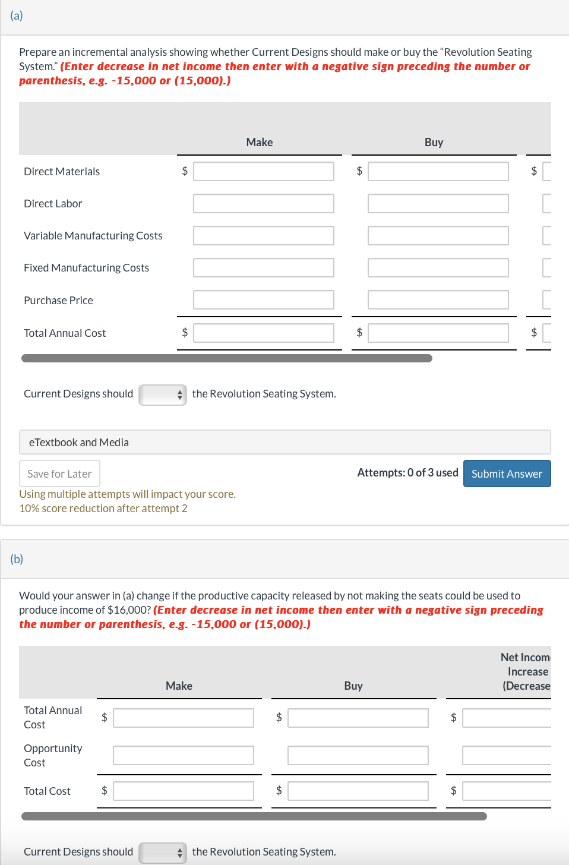
Task: Select the Total Cost Buy field in part (b)
Action: pos(358,791)
